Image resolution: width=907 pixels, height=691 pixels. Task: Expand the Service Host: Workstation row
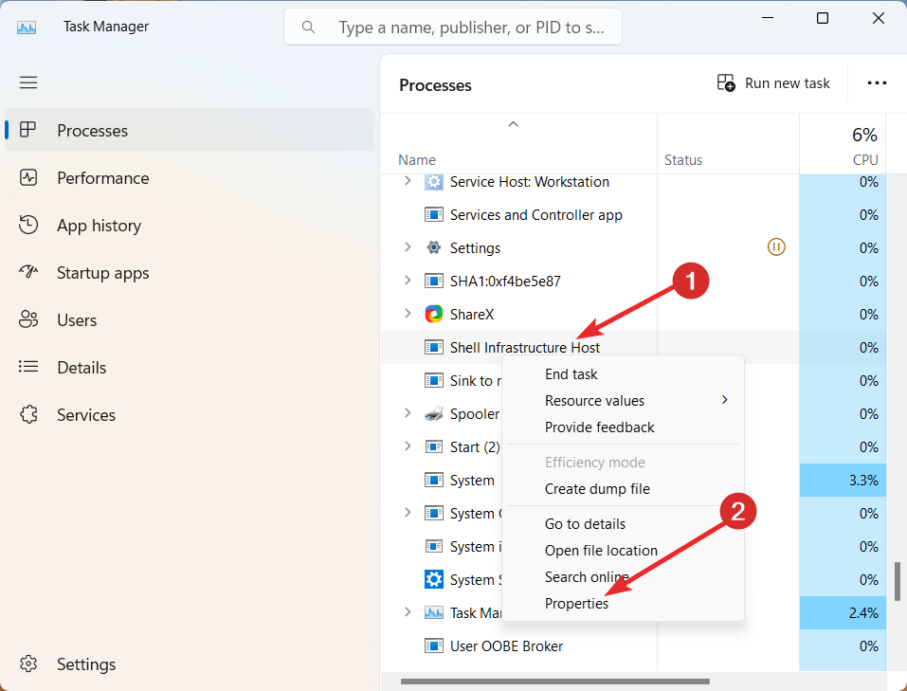[x=408, y=181]
